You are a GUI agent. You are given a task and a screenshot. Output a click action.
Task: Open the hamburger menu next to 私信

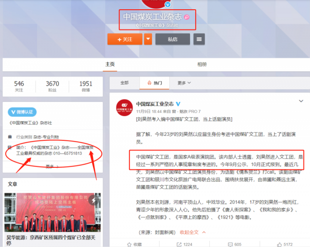[x=199, y=39]
